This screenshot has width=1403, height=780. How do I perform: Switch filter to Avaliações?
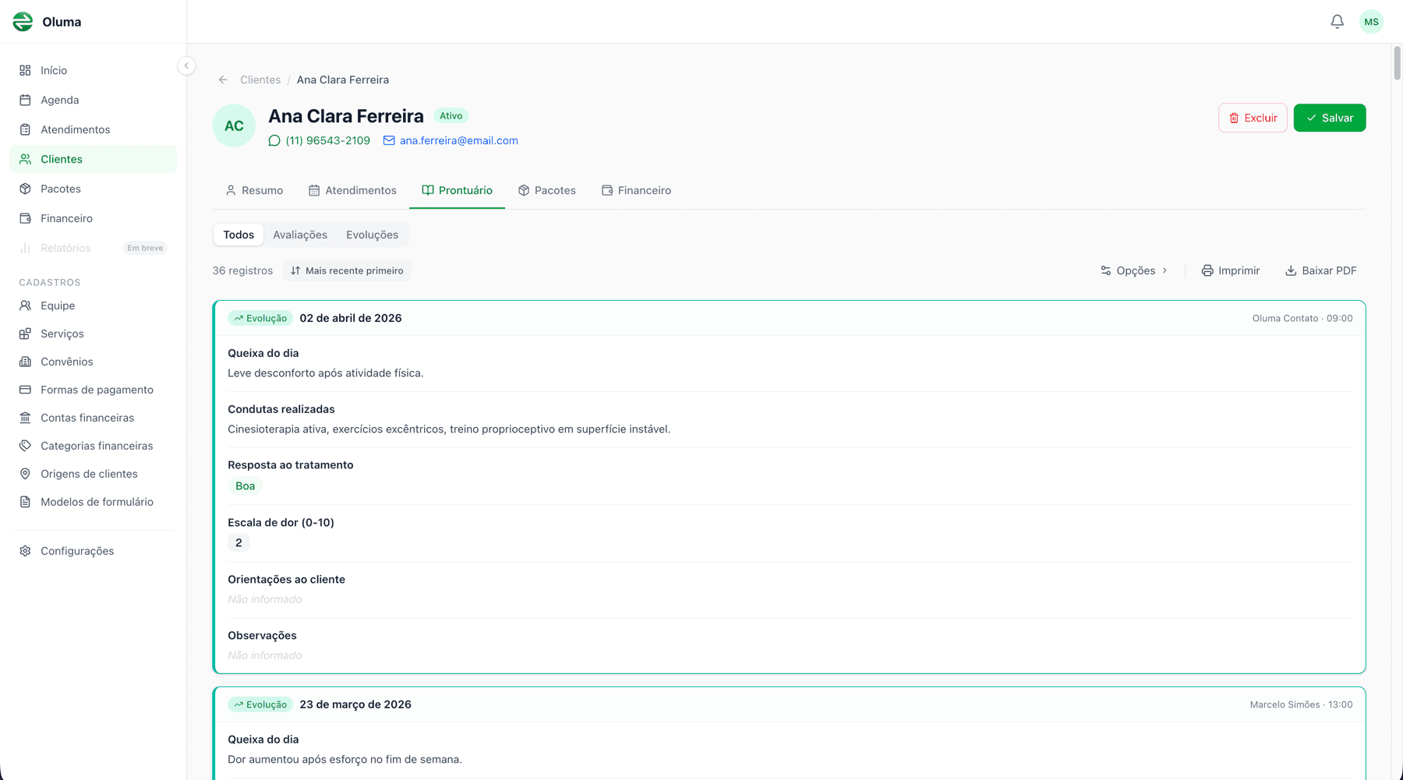(300, 235)
